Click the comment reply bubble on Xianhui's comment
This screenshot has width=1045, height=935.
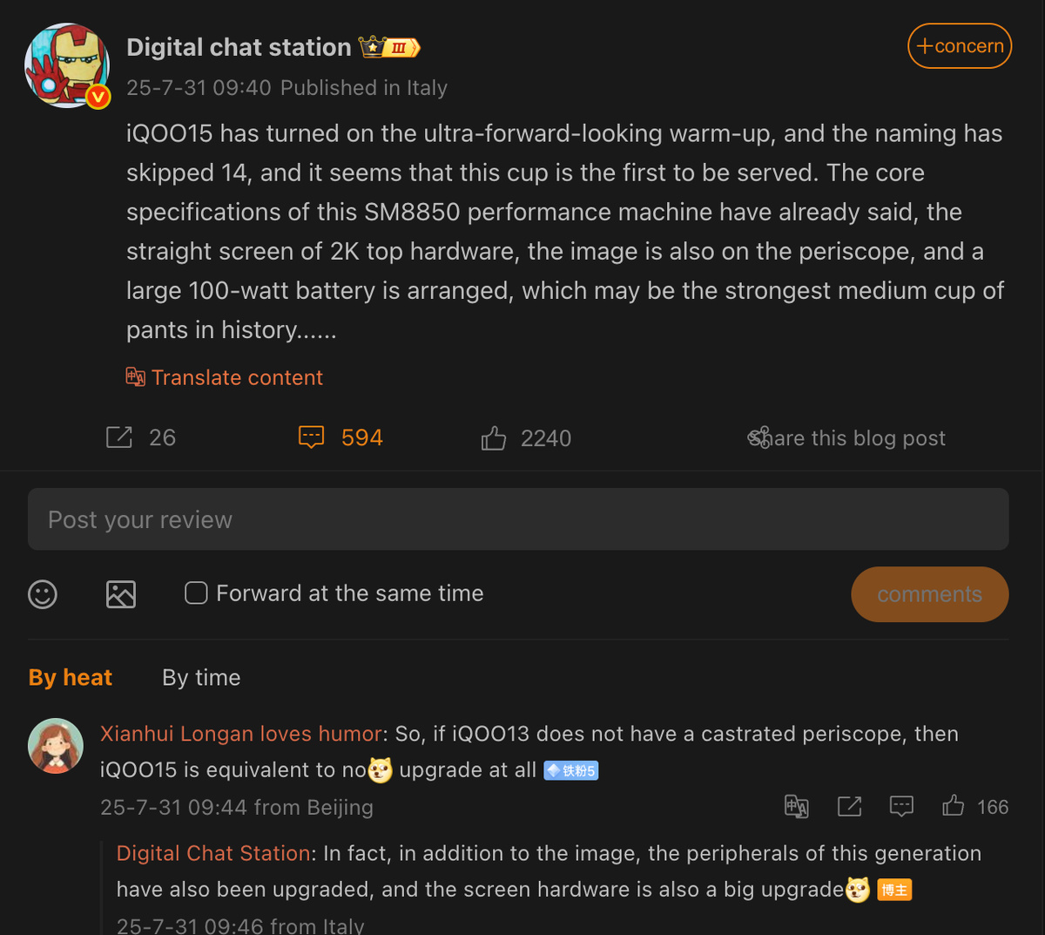tap(901, 807)
